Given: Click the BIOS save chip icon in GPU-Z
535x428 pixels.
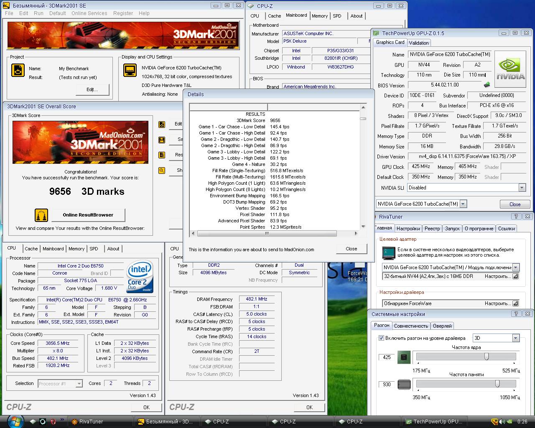Looking at the screenshot, I should coord(487,85).
